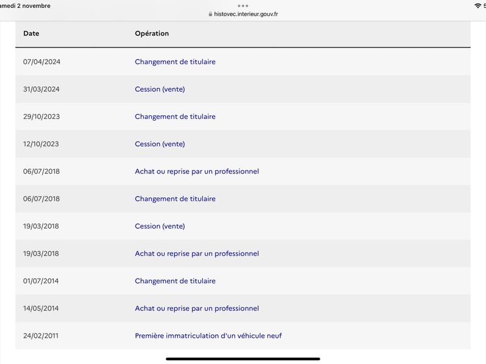Click the Date column header
This screenshot has width=486, height=364.
tap(32, 33)
